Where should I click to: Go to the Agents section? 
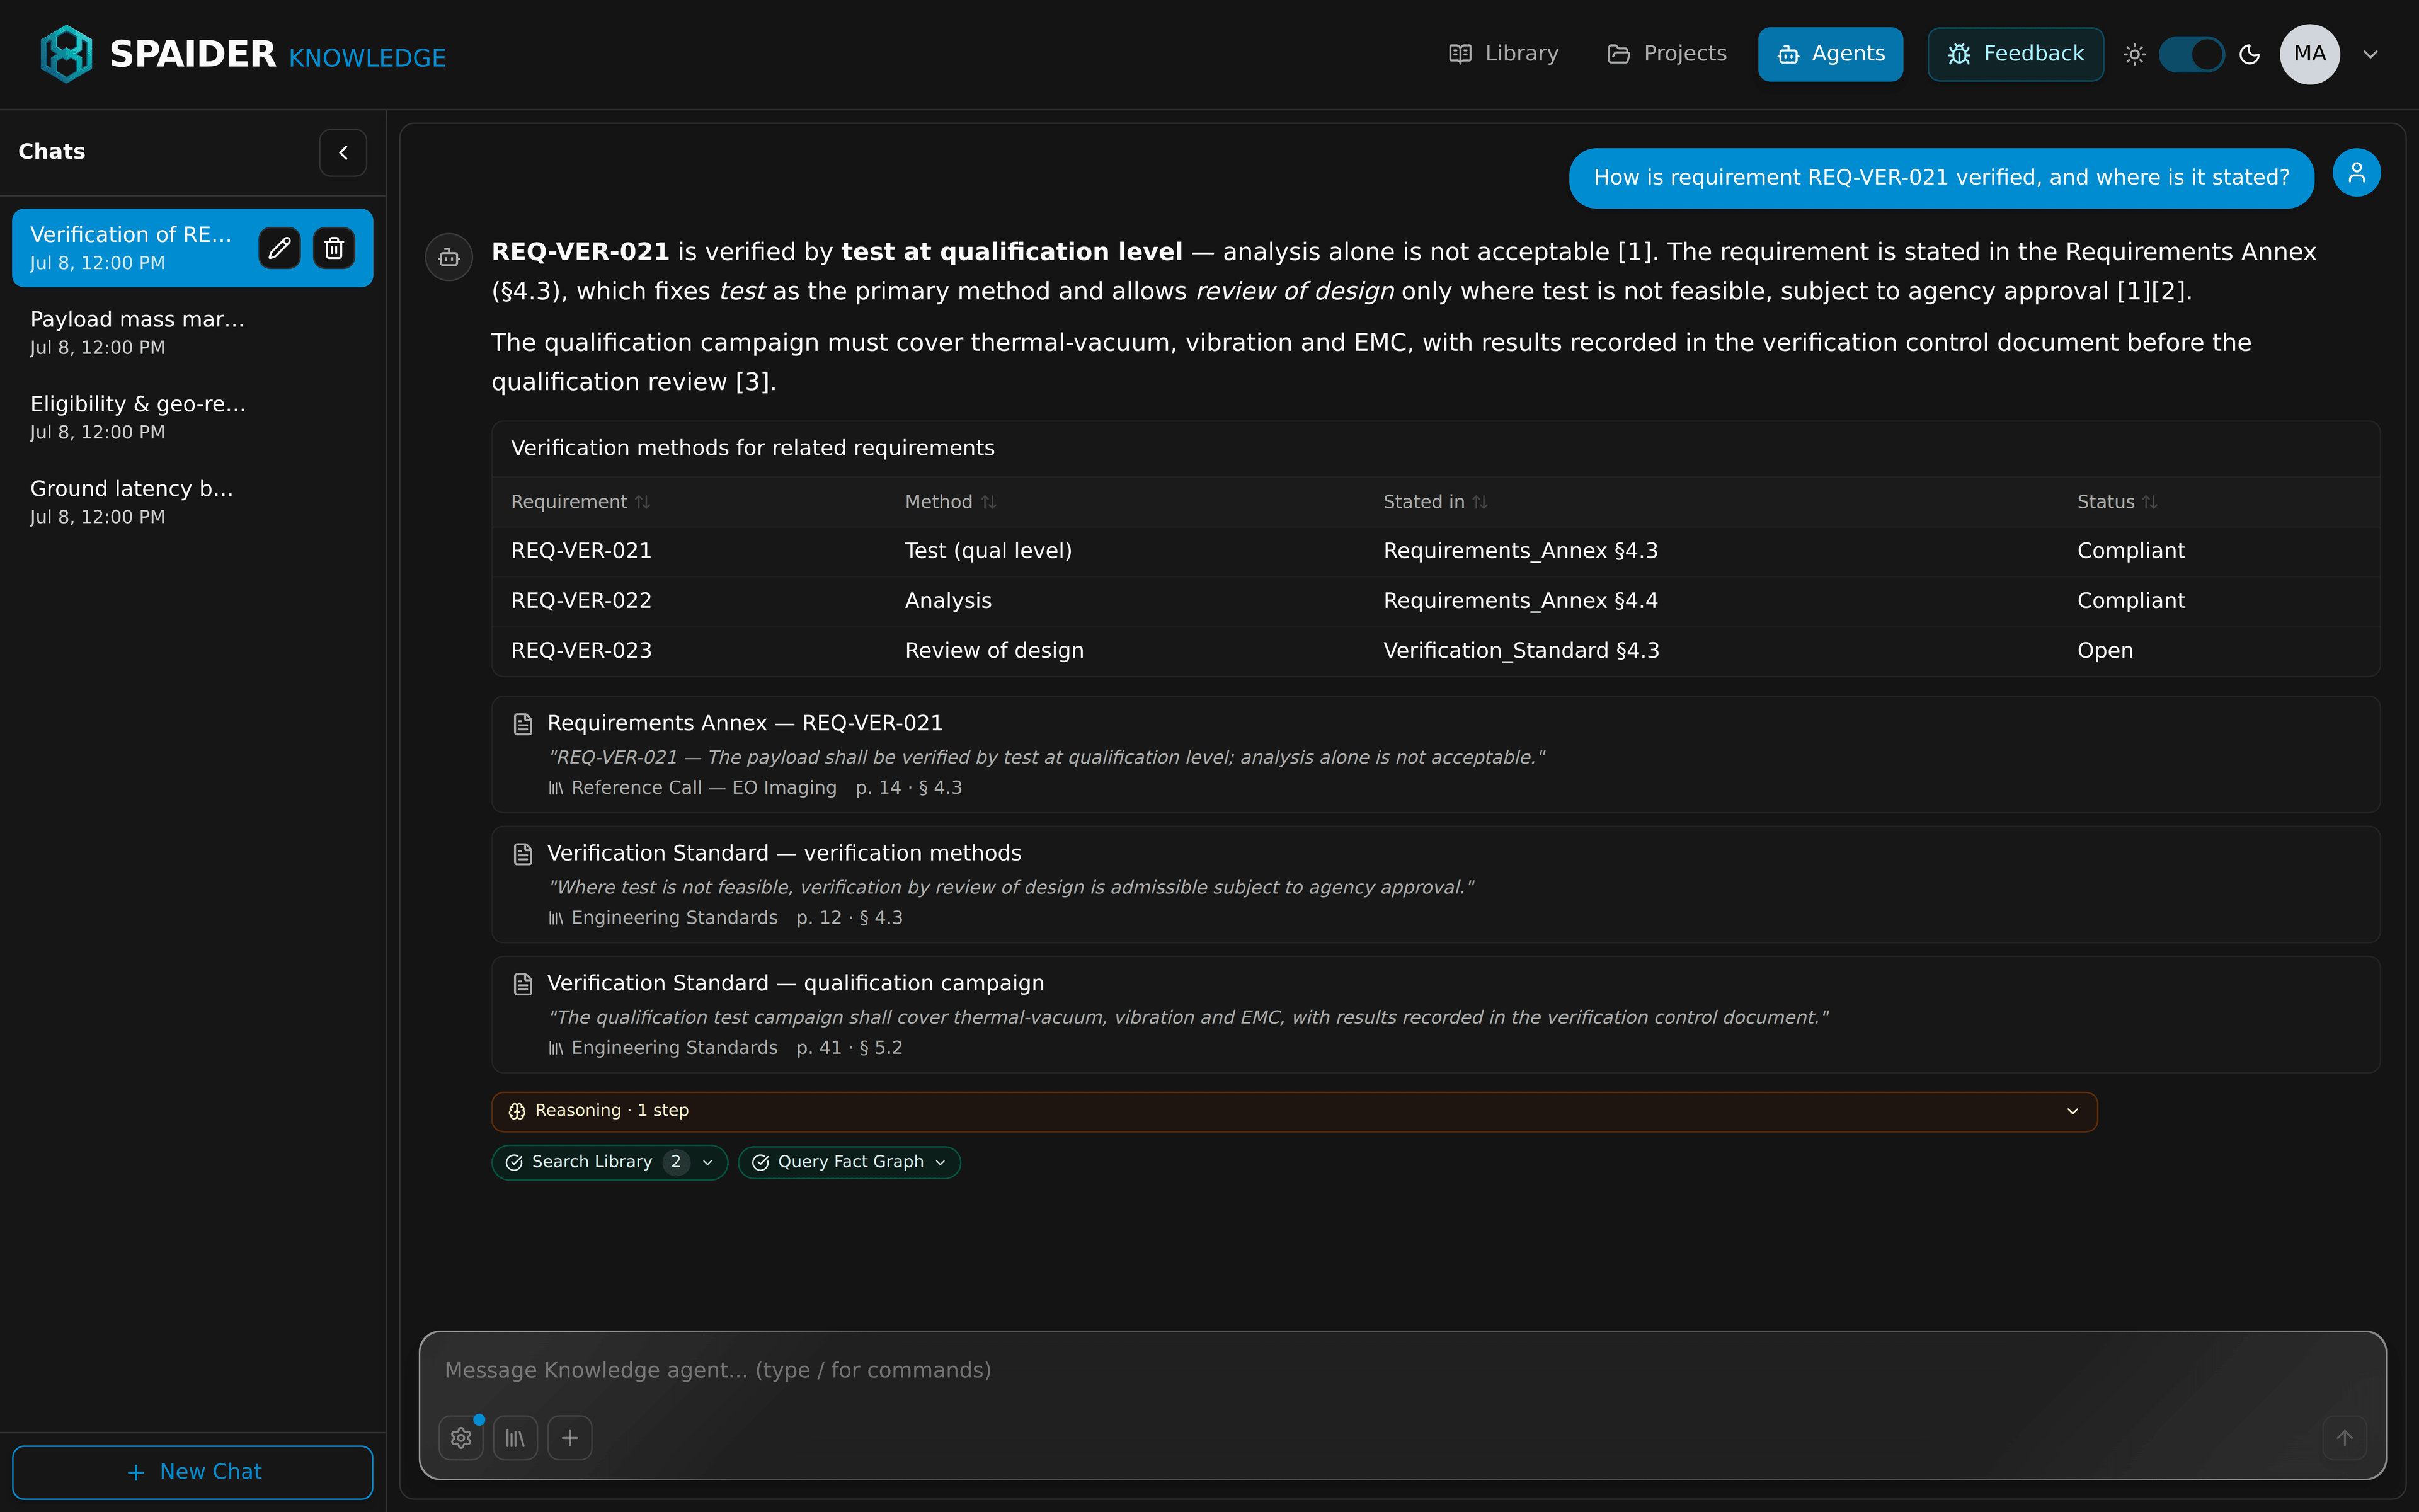coord(1830,54)
